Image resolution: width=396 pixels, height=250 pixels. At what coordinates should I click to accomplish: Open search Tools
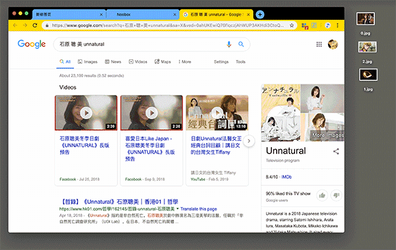241,61
